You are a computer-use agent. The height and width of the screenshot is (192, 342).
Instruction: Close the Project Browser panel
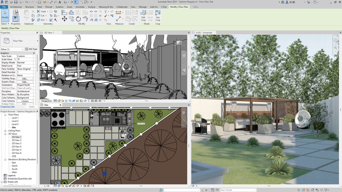click(37, 112)
